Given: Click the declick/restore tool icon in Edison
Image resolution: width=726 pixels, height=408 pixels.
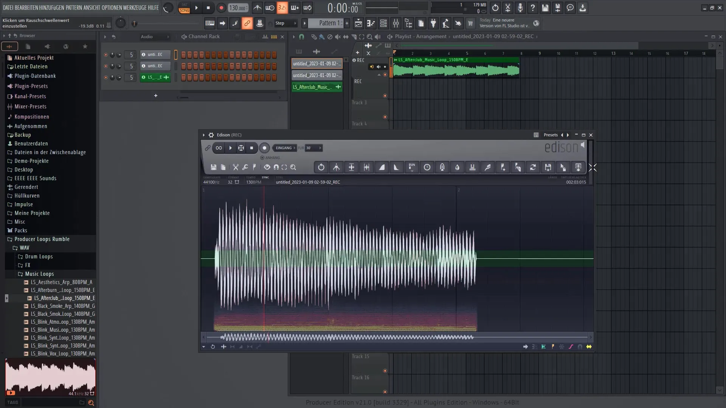Looking at the screenshot, I should 488,167.
